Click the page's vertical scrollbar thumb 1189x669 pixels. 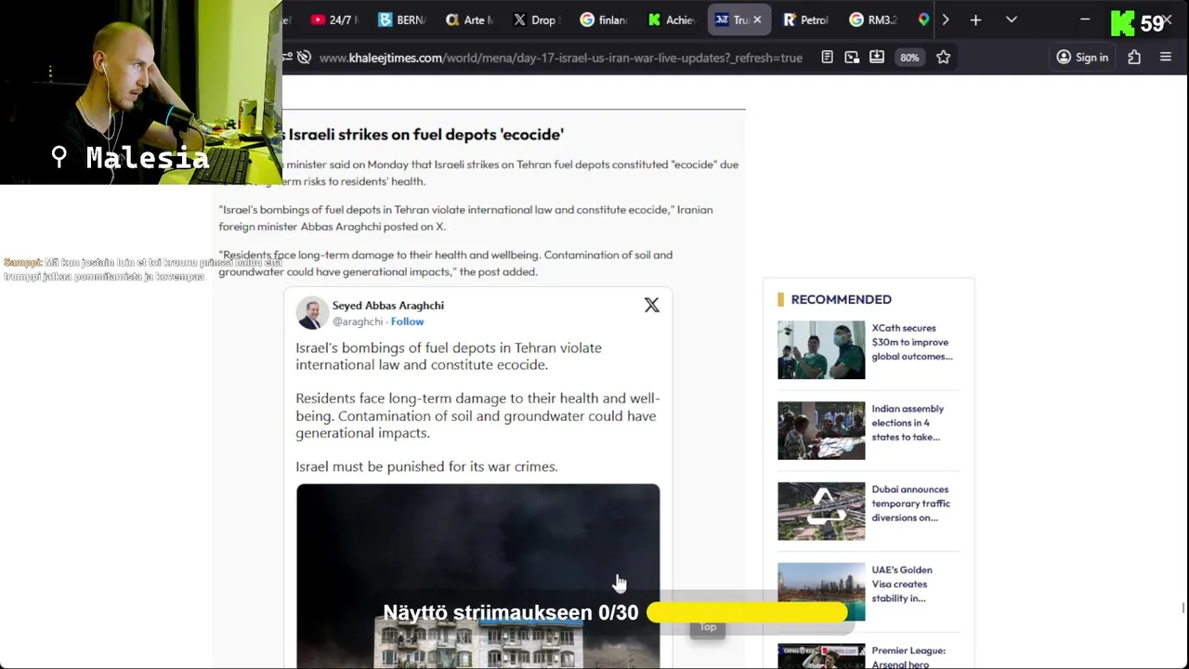[x=1182, y=609]
